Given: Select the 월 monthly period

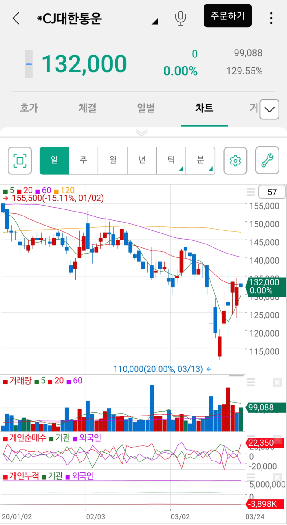Looking at the screenshot, I should (x=113, y=161).
